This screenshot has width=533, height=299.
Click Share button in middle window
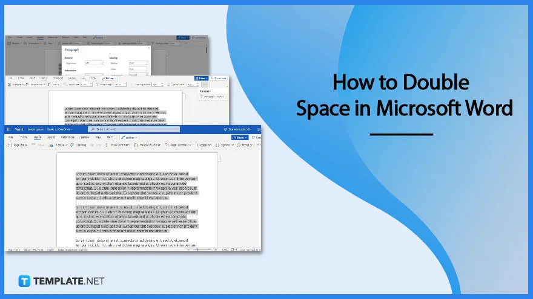point(201,79)
